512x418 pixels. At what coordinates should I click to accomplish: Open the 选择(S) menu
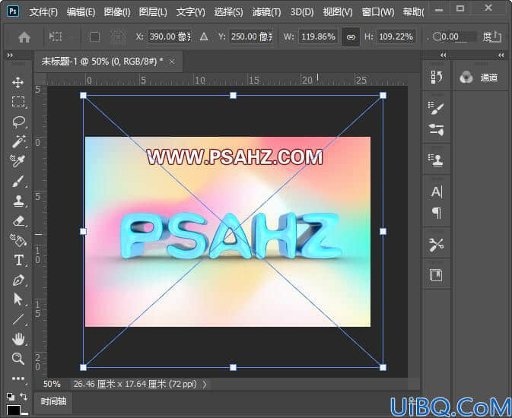point(228,12)
